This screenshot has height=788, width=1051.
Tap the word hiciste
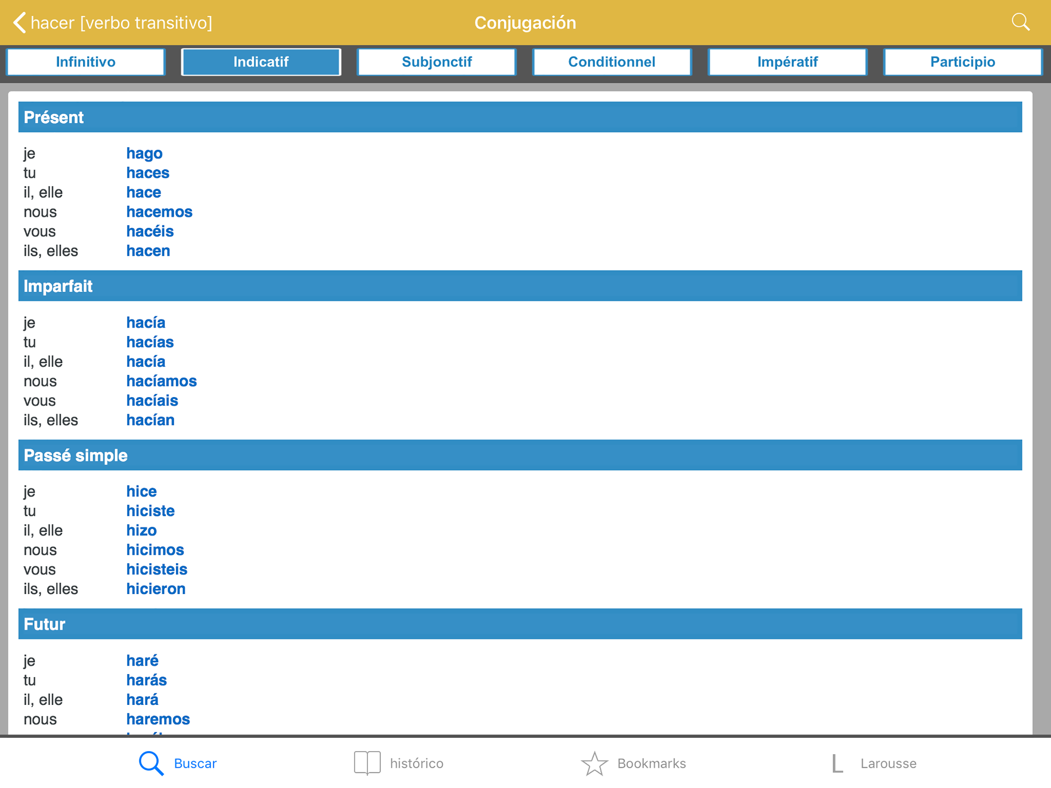coord(151,511)
